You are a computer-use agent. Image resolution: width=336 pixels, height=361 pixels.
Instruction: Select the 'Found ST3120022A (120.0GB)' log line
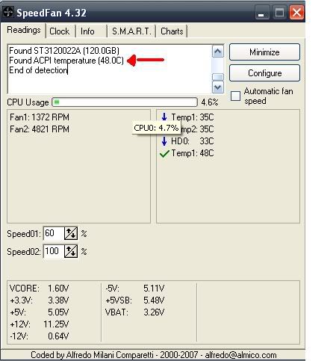[64, 51]
